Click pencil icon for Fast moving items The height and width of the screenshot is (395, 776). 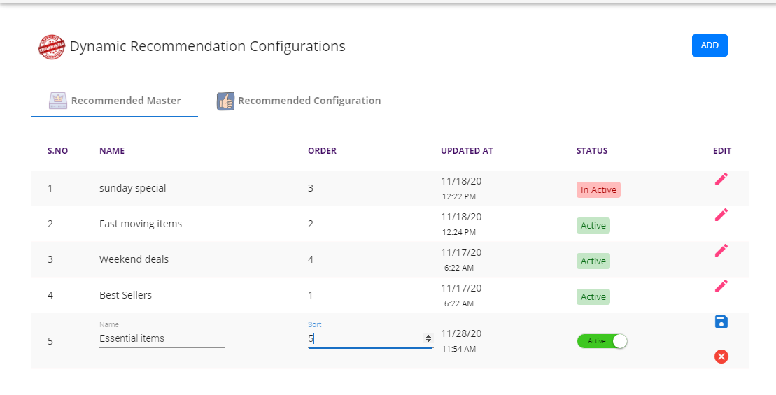tap(721, 215)
